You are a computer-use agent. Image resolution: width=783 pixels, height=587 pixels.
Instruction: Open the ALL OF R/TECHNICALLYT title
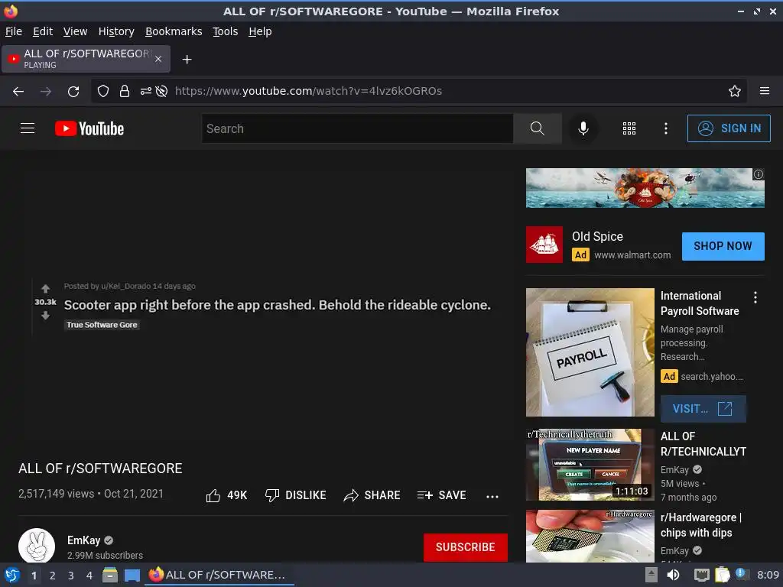pos(703,444)
